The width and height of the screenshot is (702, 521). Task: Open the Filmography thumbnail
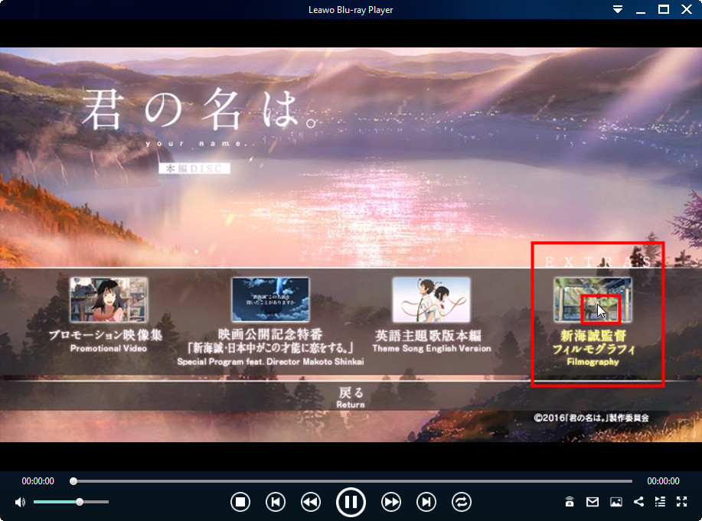click(x=593, y=299)
